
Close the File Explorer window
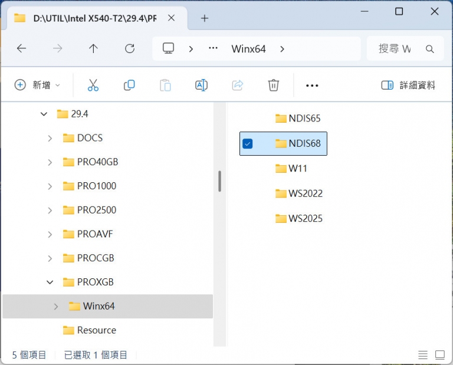tap(435, 12)
